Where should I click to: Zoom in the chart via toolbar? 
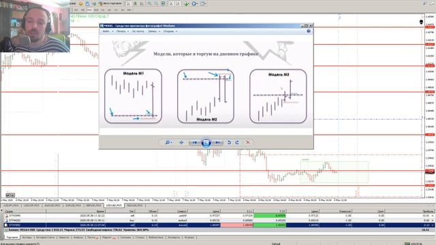pyautogui.click(x=149, y=3)
